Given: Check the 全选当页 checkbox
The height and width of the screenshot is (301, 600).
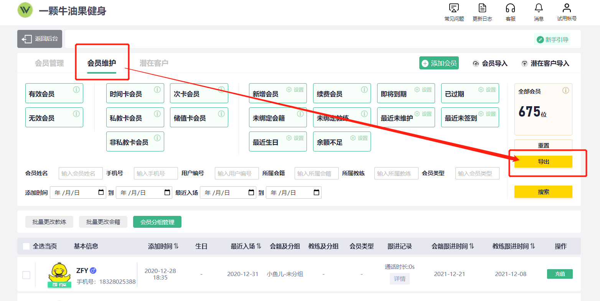Looking at the screenshot, I should (26, 246).
